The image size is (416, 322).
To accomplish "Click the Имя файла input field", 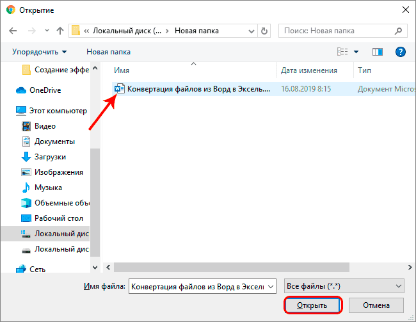I will coord(197,286).
